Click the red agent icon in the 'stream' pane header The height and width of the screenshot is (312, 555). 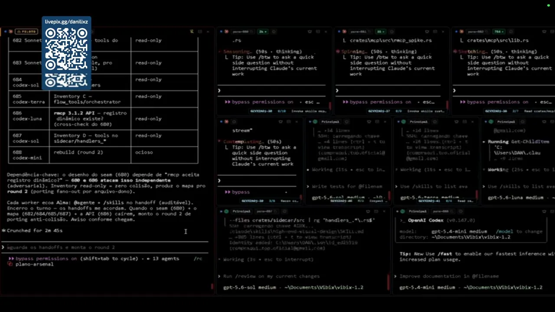click(x=226, y=122)
